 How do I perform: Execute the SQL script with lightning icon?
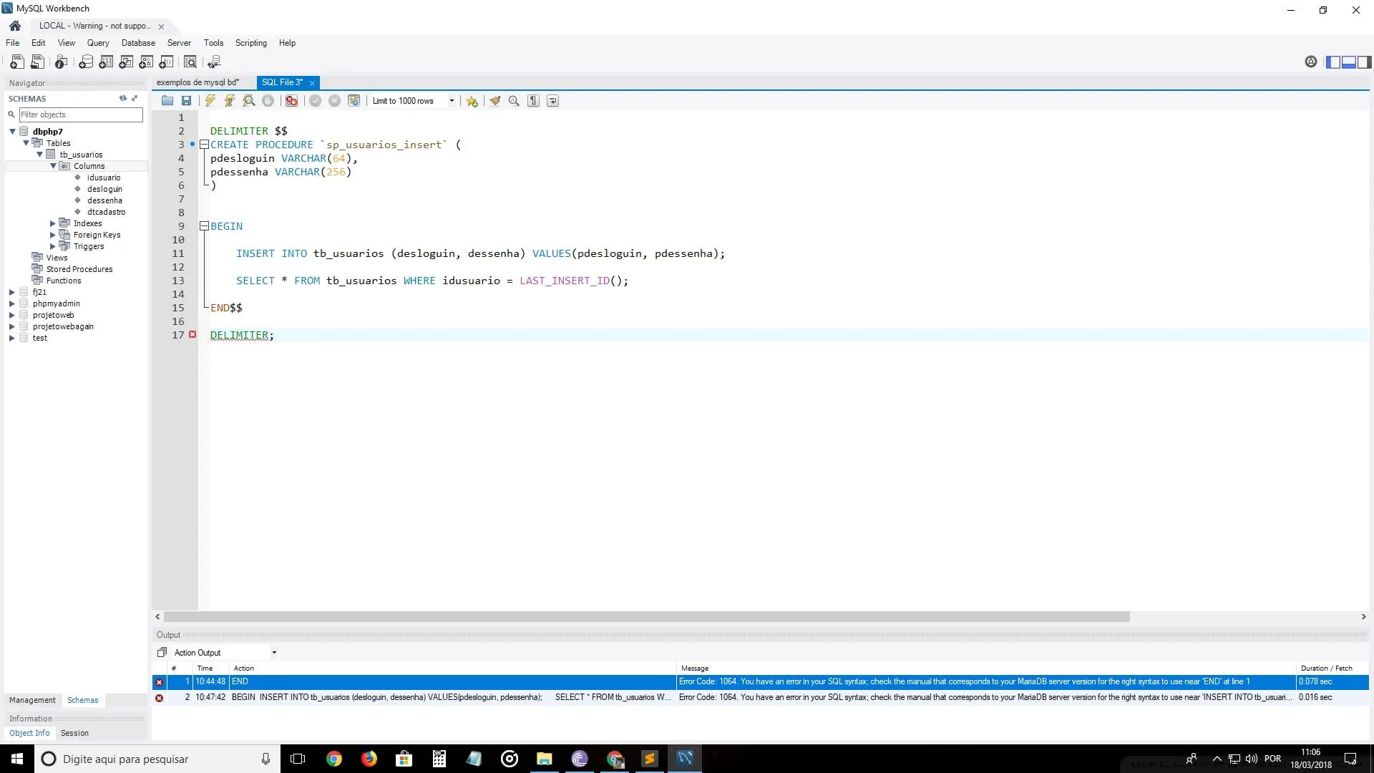[x=210, y=101]
